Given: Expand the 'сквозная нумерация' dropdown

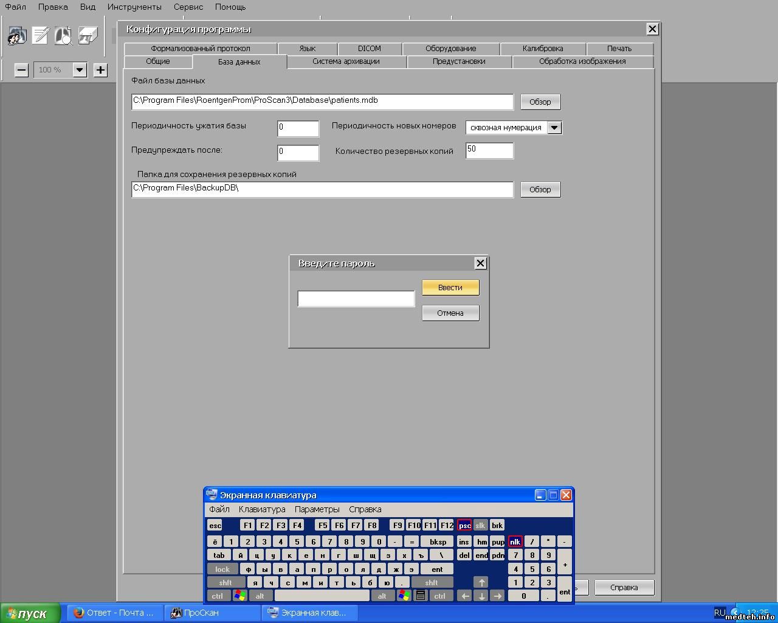Looking at the screenshot, I should tap(554, 128).
